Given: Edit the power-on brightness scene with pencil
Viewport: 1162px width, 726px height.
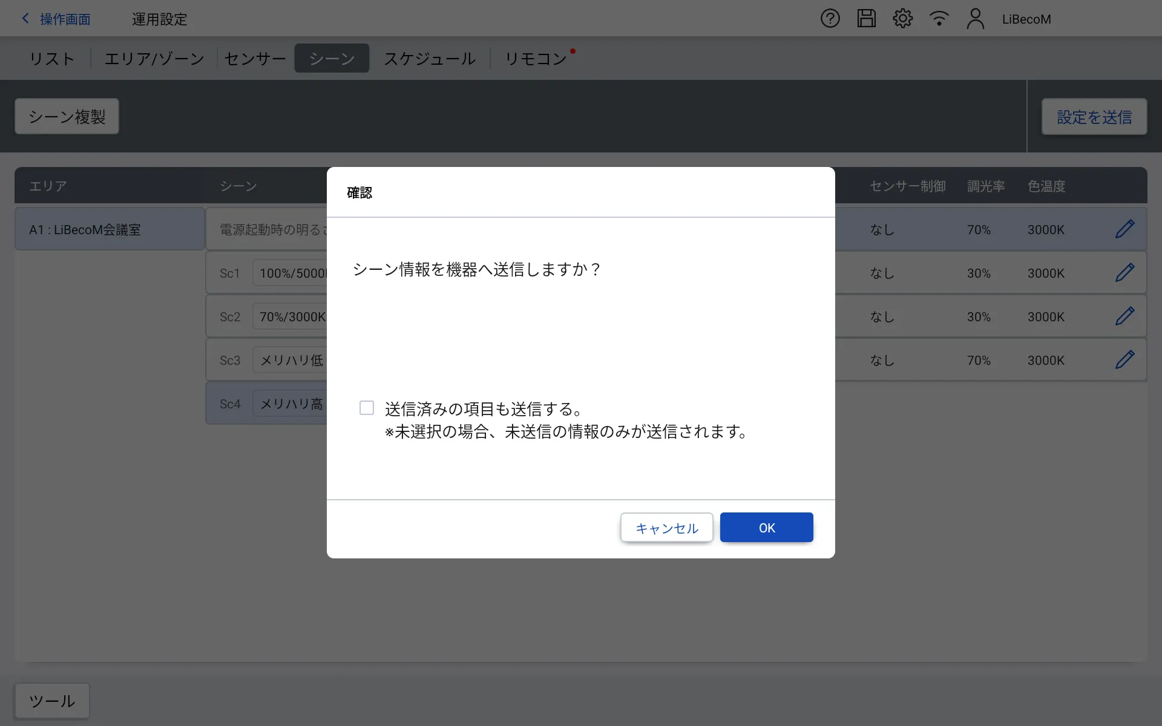Looking at the screenshot, I should tap(1124, 229).
